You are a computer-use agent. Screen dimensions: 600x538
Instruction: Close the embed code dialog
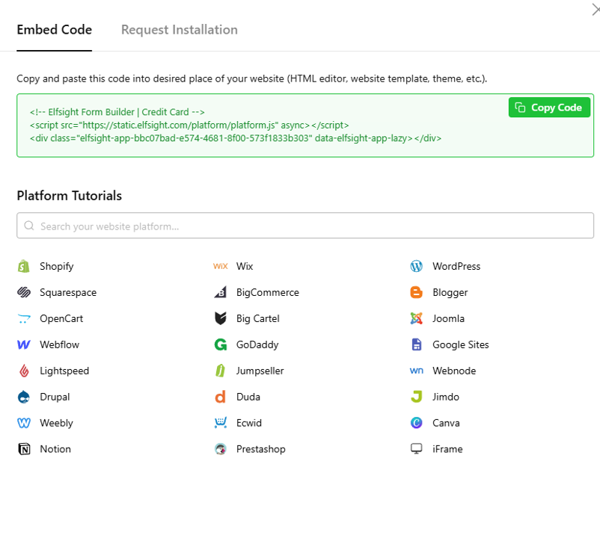tap(596, 10)
